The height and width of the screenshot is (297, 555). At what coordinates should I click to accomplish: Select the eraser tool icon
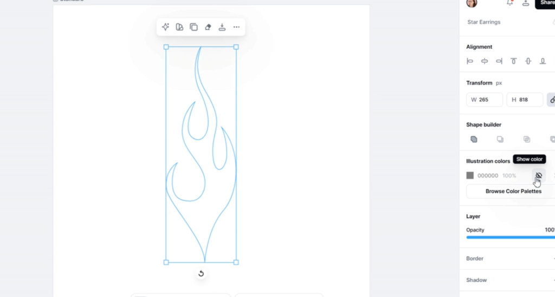[x=208, y=27]
